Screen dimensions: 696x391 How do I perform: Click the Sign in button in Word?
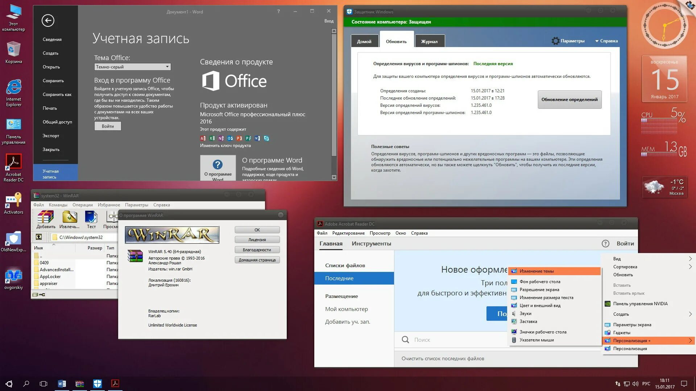108,126
